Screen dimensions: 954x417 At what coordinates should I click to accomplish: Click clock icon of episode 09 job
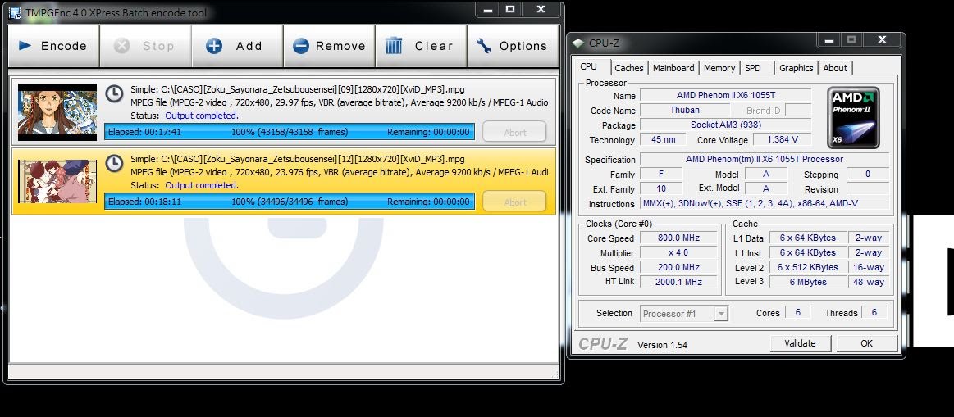tap(114, 93)
